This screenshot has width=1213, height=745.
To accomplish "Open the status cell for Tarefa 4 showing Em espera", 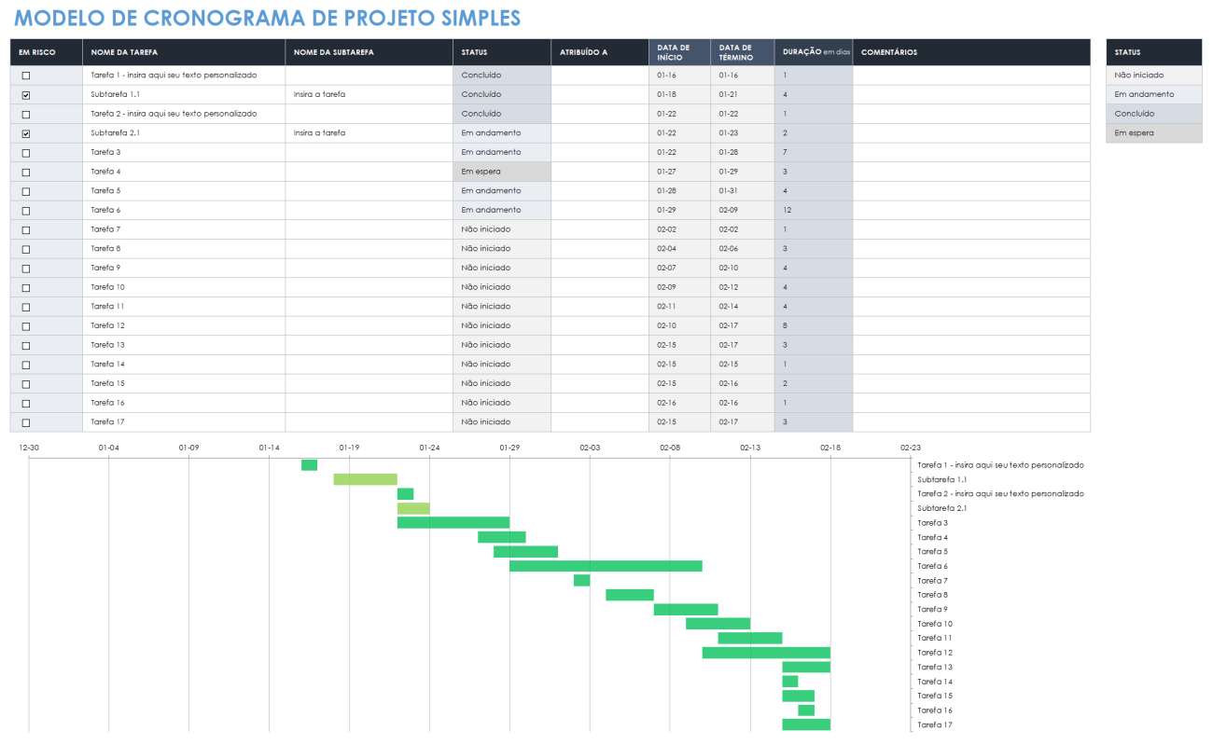I will point(501,171).
